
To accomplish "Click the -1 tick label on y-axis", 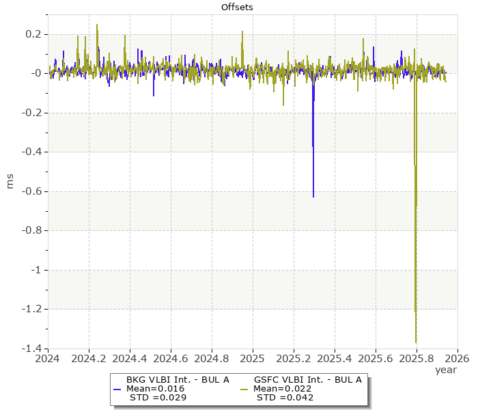I will click(x=36, y=270).
